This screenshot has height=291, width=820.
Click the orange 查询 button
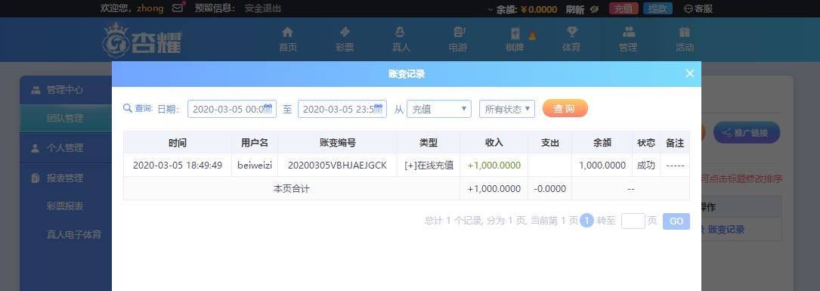click(x=565, y=108)
